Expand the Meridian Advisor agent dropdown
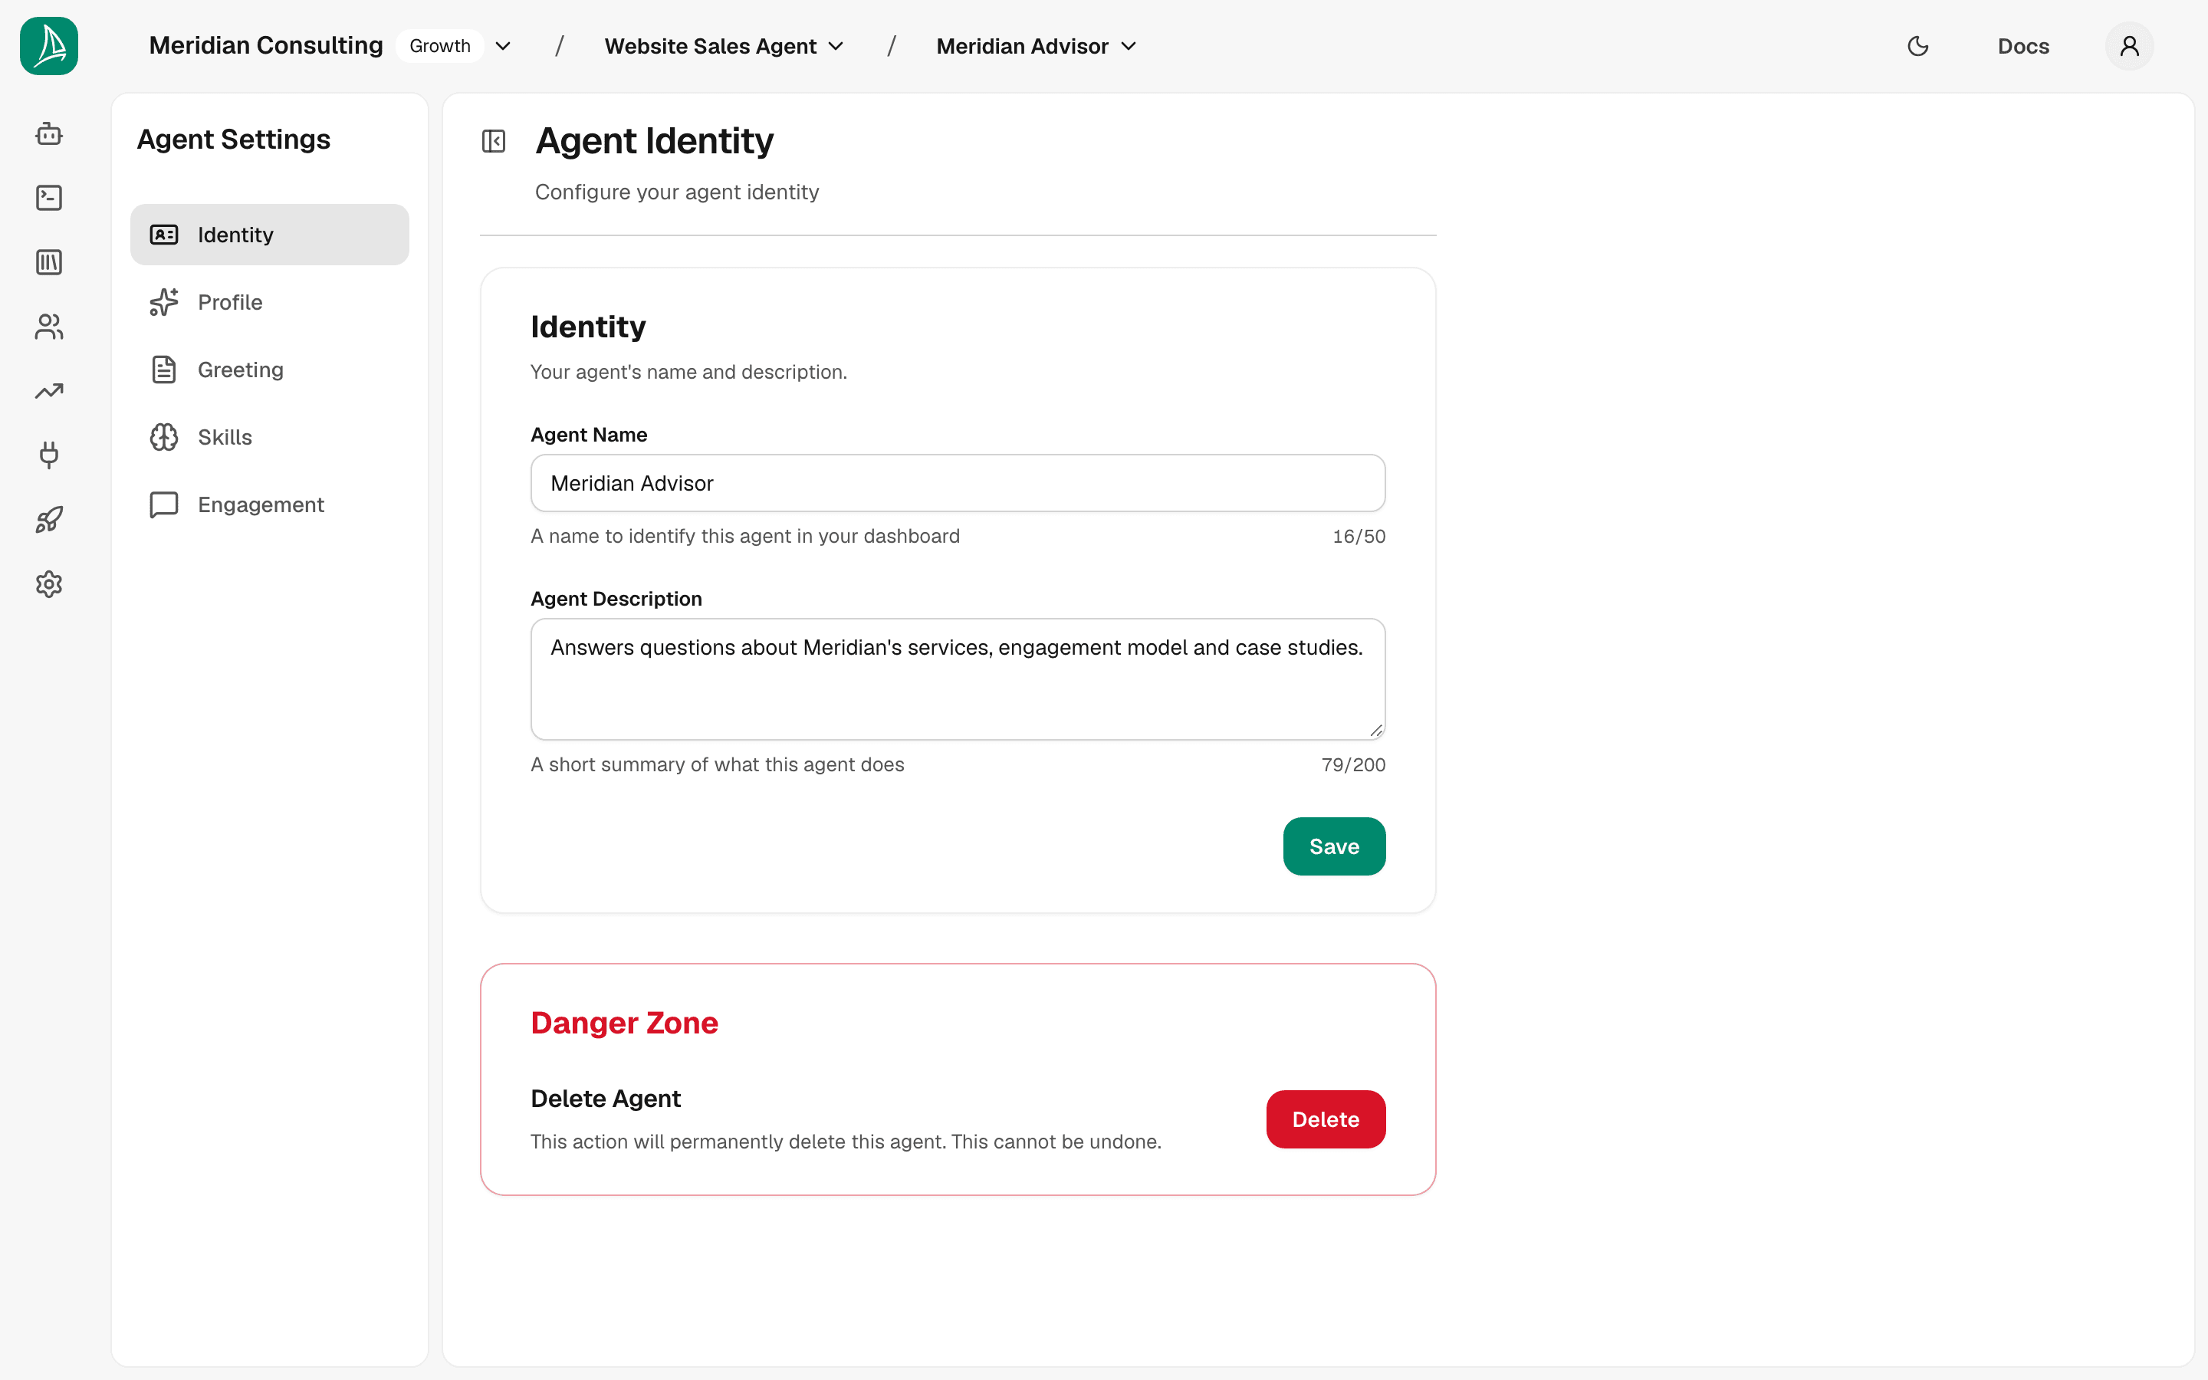 tap(1037, 46)
